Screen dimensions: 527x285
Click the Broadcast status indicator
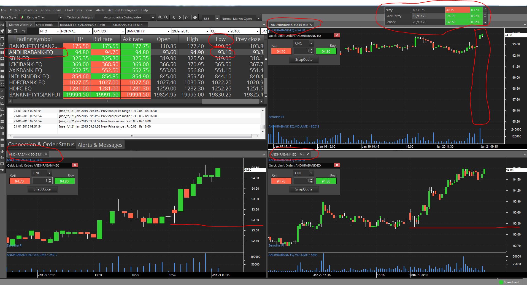click(509, 282)
